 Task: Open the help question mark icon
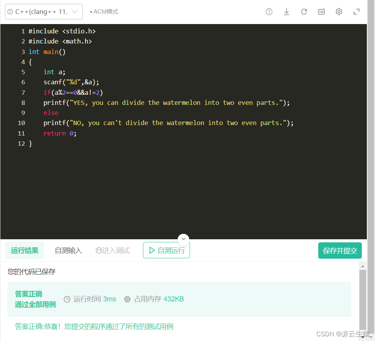point(269,12)
